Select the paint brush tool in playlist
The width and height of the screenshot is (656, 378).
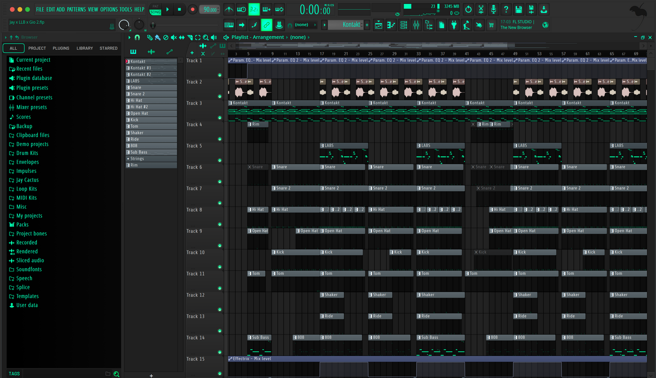point(157,38)
